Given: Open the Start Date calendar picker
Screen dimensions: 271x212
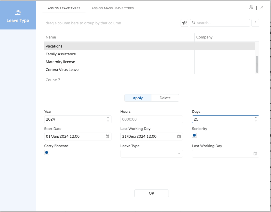Looking at the screenshot, I should 108,137.
